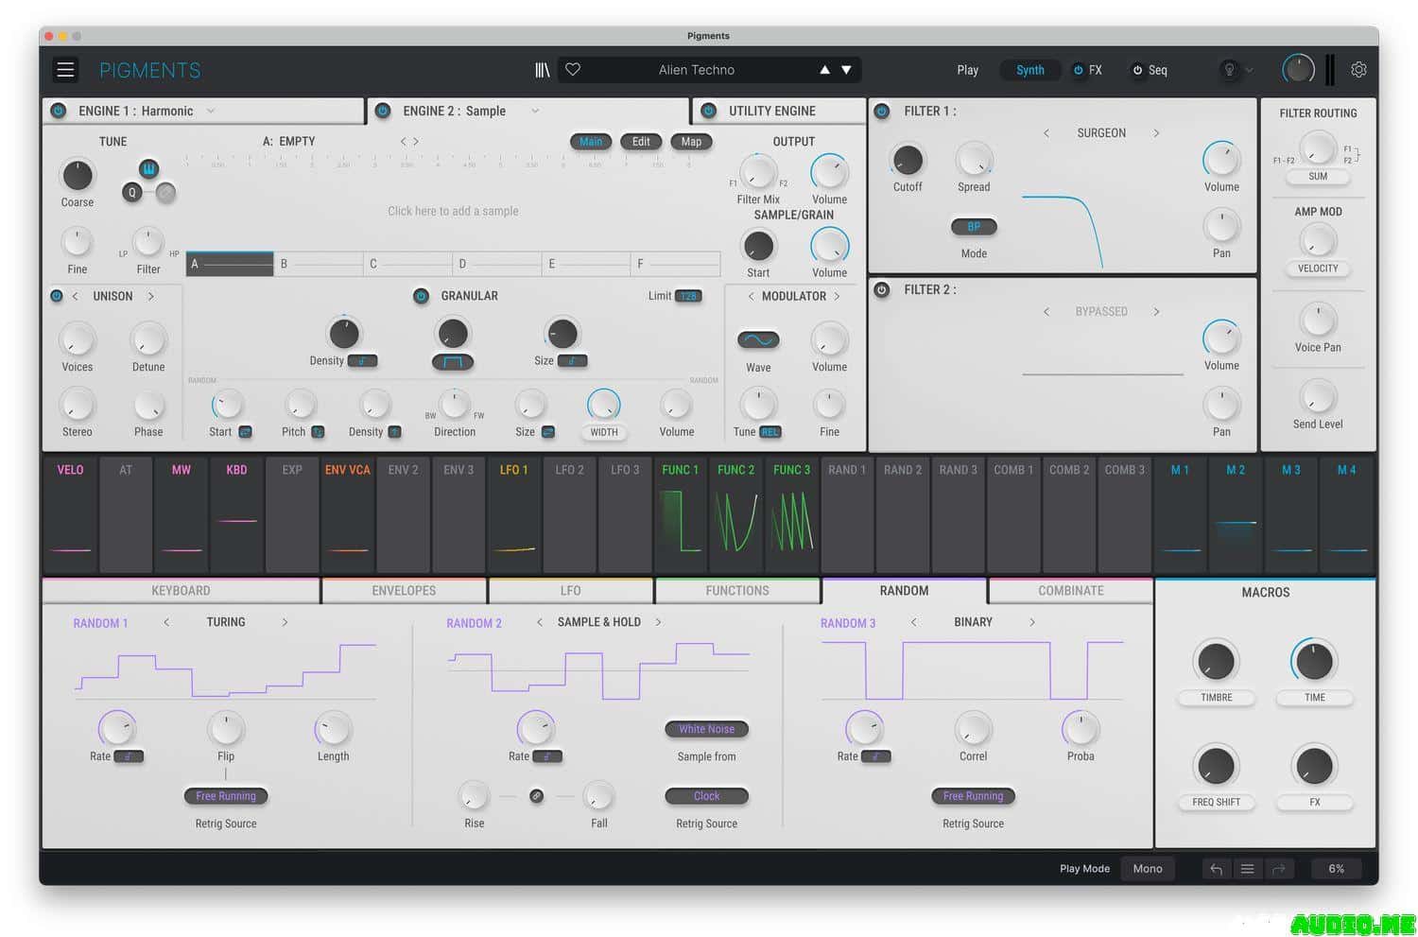The height and width of the screenshot is (937, 1418).
Task: Click the granular window shape icon
Action: pos(453,361)
